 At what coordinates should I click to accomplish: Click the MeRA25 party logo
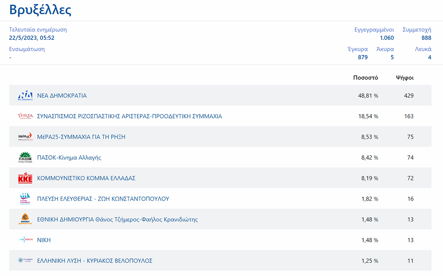pos(25,137)
